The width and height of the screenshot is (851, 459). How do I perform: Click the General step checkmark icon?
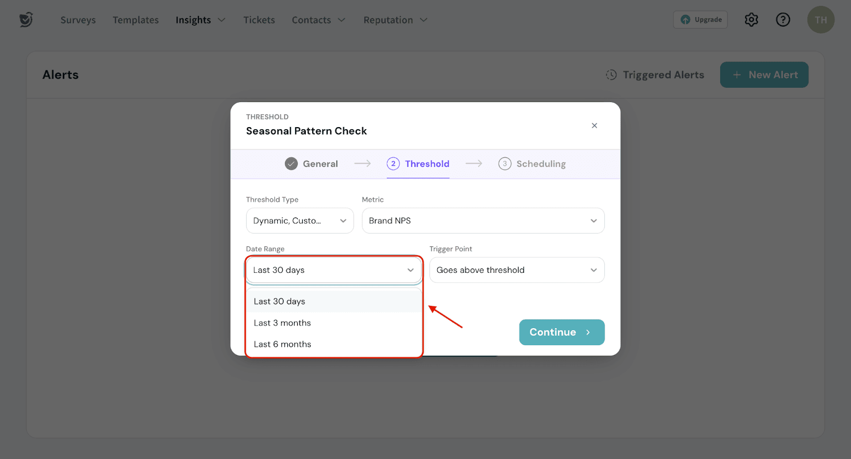(x=291, y=164)
